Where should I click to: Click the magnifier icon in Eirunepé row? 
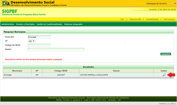[164, 75]
